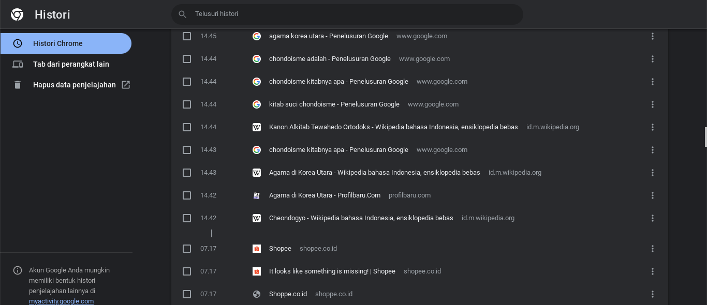The width and height of the screenshot is (707, 305).
Task: Click the Google favicon for agama korea utara
Action: pos(257,36)
